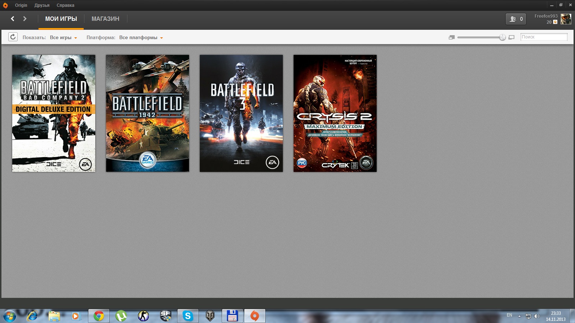Open the Справка menu

click(65, 5)
